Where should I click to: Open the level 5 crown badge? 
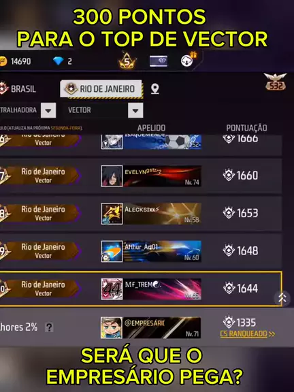coord(127,61)
